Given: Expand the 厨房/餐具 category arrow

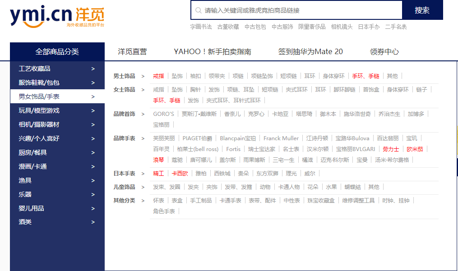Looking at the screenshot, I should (93, 153).
